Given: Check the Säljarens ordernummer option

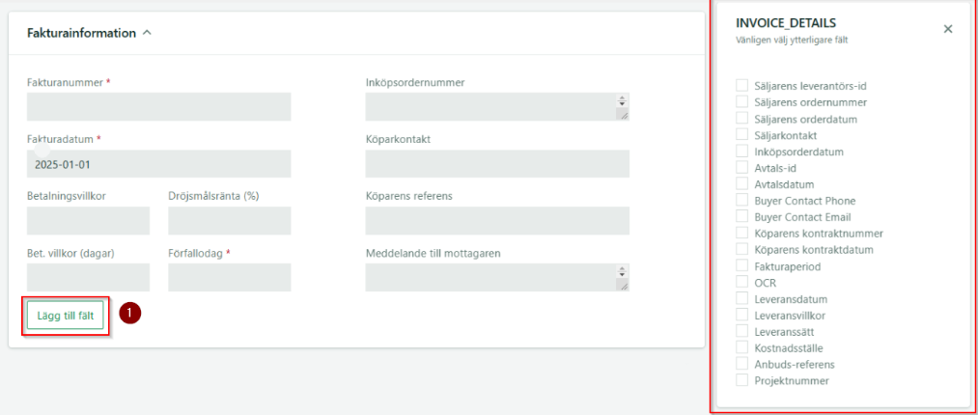Looking at the screenshot, I should 742,102.
